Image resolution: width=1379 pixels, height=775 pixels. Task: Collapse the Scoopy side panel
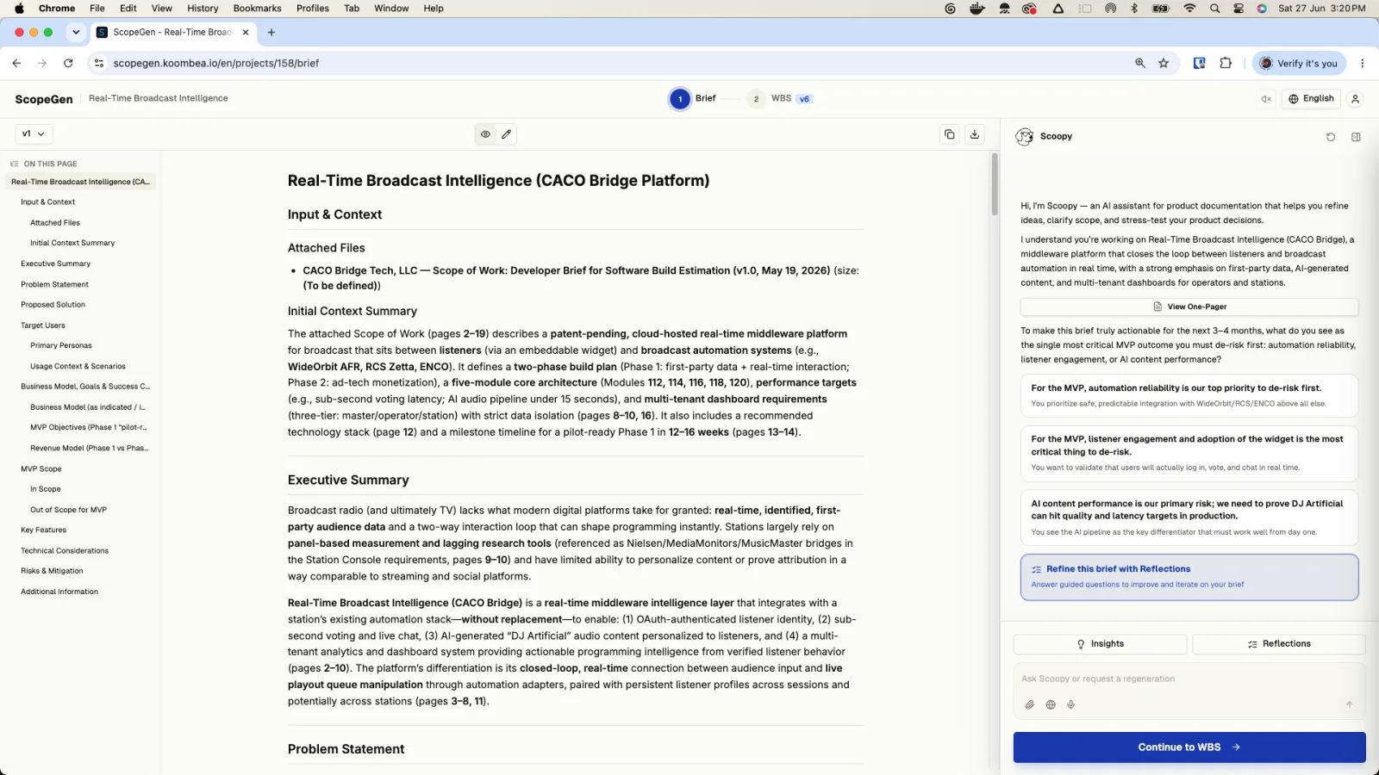point(1356,137)
